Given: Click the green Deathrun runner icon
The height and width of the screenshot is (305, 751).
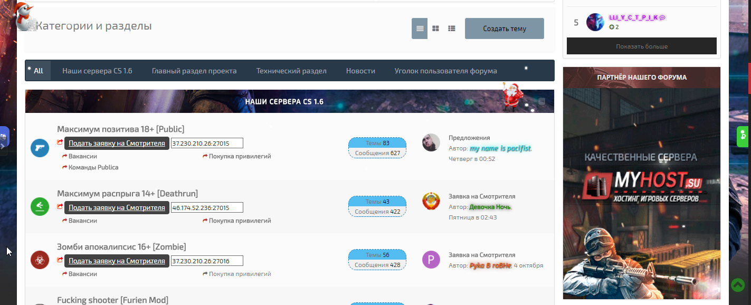Looking at the screenshot, I should point(40,206).
